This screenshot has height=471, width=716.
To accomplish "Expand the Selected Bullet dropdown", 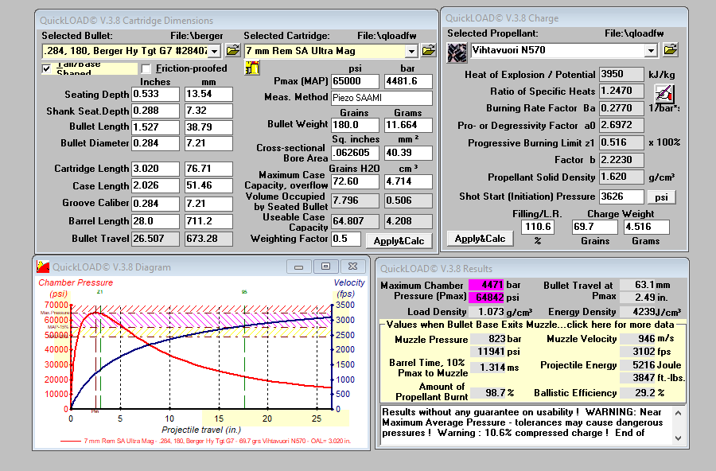I will pos(215,51).
